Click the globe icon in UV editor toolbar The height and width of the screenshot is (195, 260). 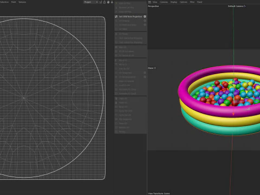pyautogui.click(x=108, y=2)
